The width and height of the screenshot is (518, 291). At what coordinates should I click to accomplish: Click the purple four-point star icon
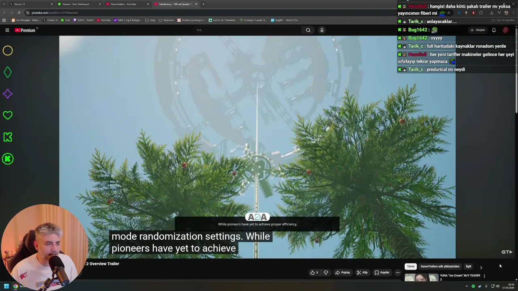click(x=8, y=94)
